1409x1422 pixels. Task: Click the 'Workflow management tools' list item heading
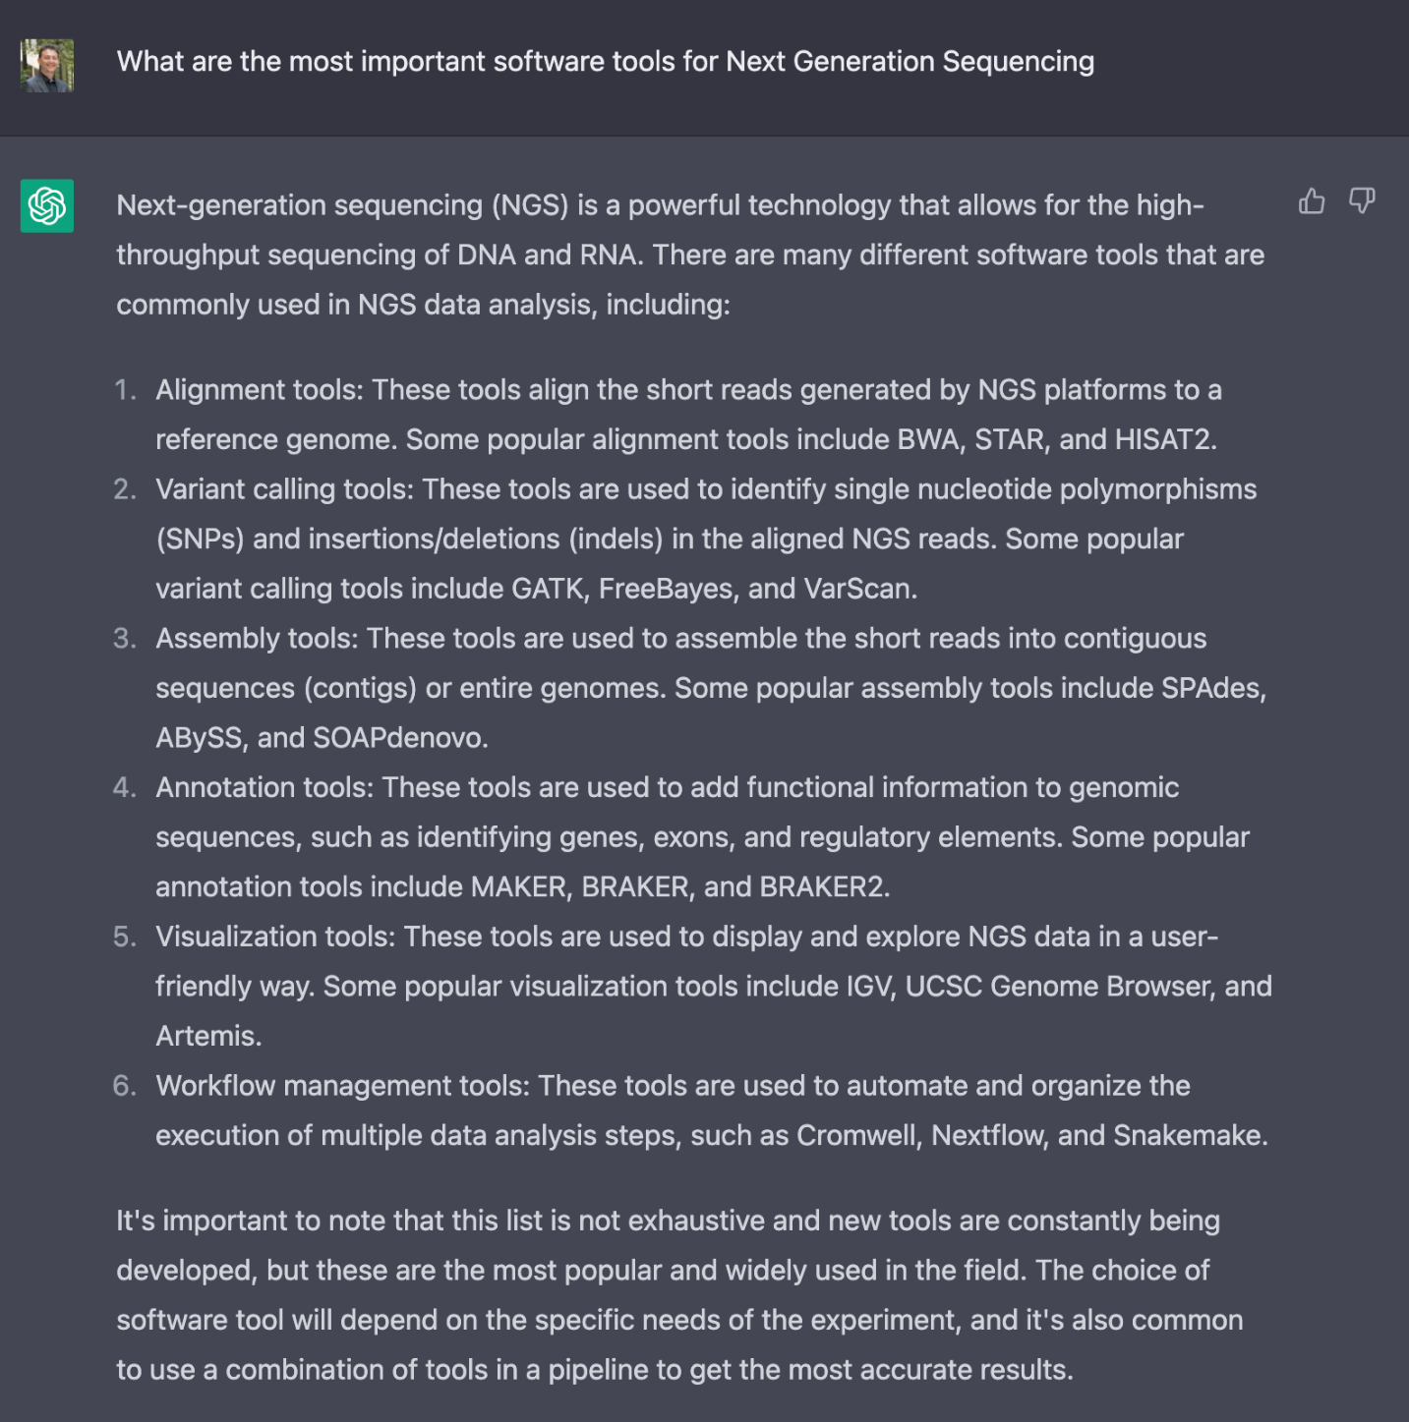[x=342, y=1086]
